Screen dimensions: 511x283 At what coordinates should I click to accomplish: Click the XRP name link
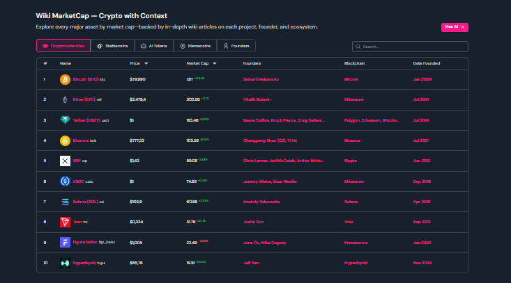click(x=77, y=161)
